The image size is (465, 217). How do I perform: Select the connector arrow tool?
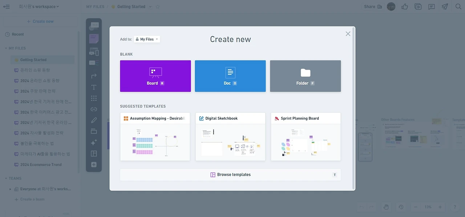click(x=94, y=76)
